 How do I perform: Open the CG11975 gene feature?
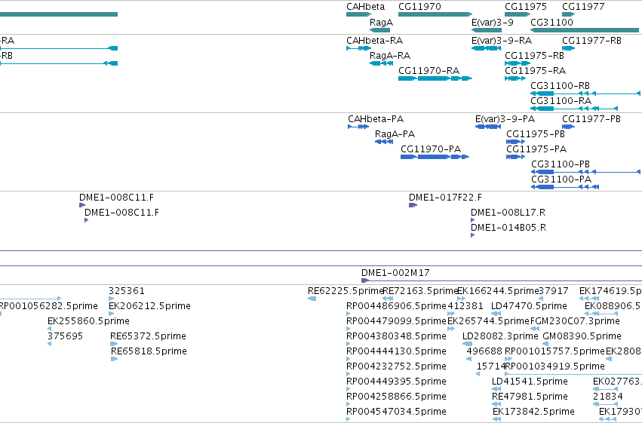coord(518,14)
